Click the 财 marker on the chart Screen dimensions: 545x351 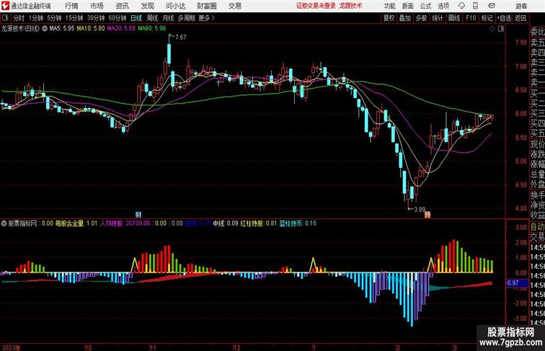click(x=138, y=215)
